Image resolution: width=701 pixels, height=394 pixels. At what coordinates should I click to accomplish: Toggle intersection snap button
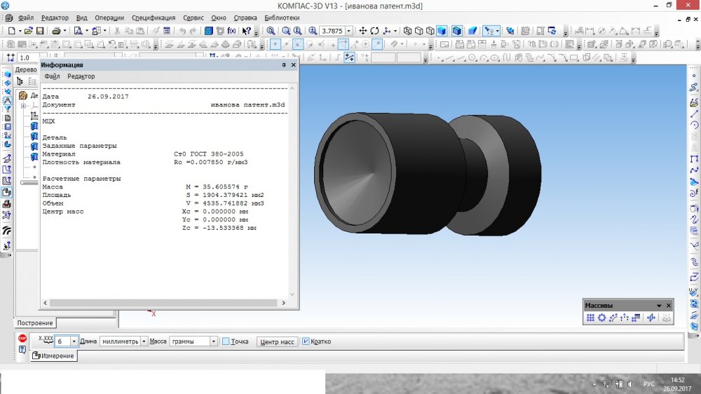tap(298, 44)
